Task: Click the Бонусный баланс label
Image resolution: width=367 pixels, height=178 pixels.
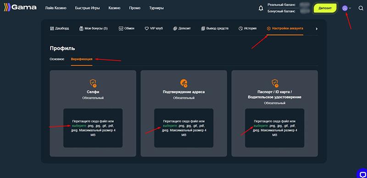Action: [282, 11]
